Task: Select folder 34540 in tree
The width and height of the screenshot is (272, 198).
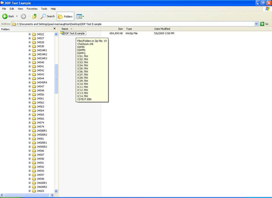Action: (40, 62)
